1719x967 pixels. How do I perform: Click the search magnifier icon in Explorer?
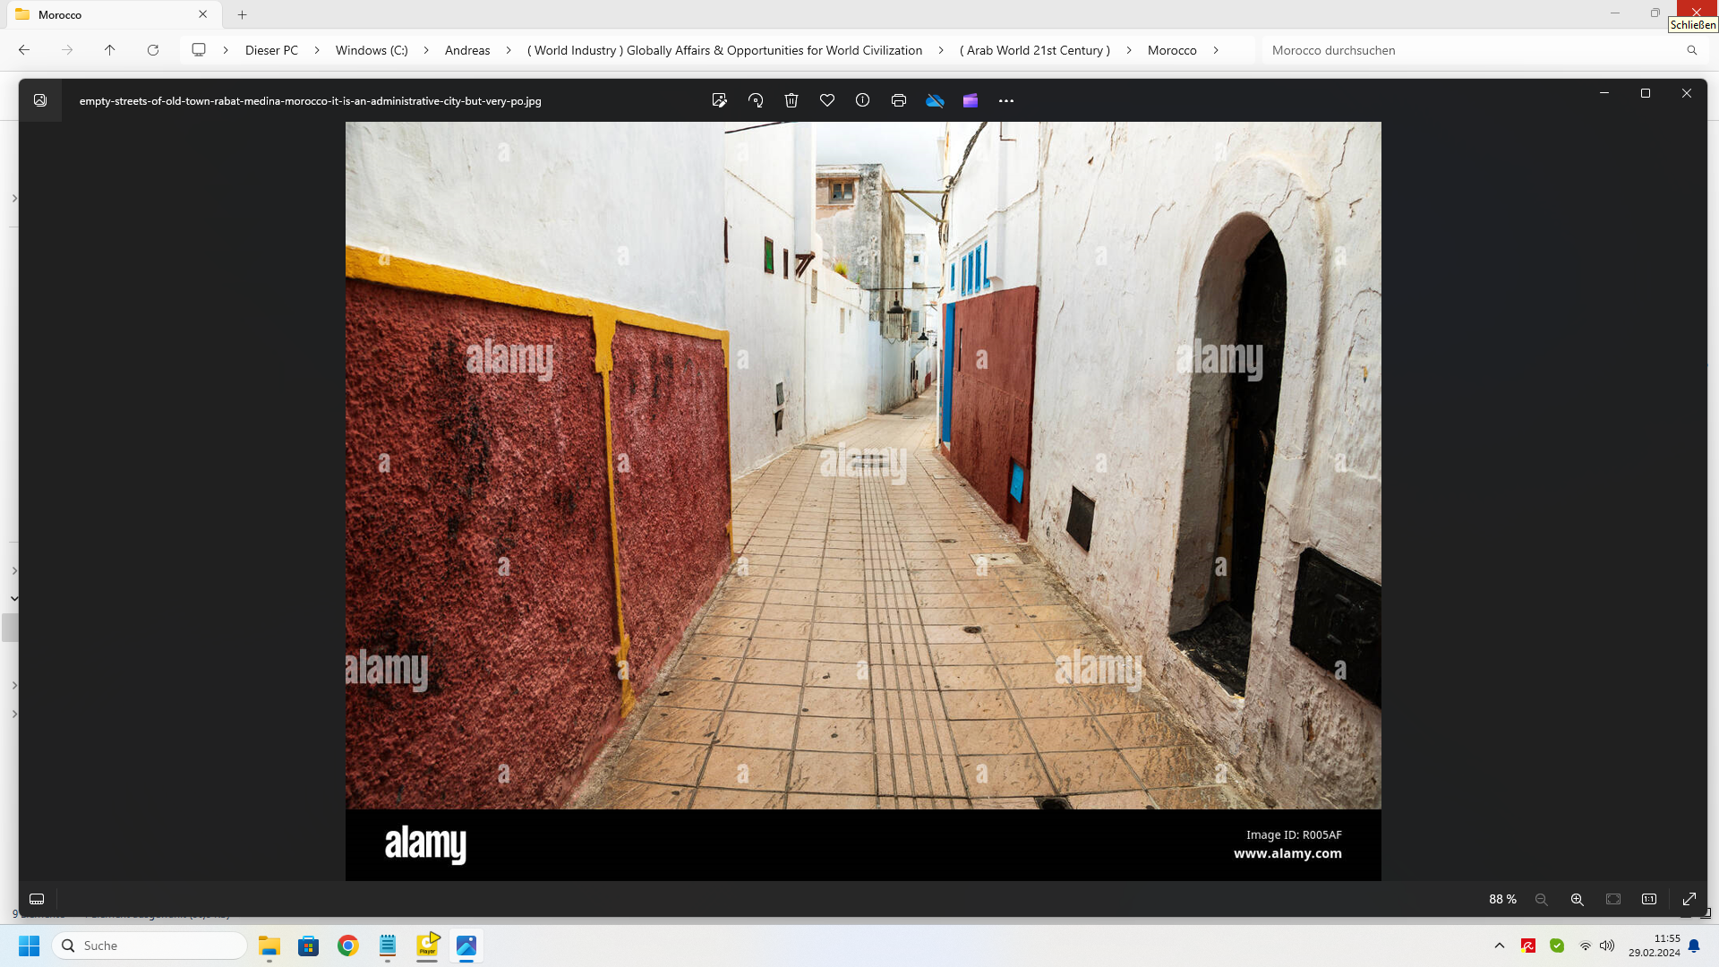(1692, 50)
